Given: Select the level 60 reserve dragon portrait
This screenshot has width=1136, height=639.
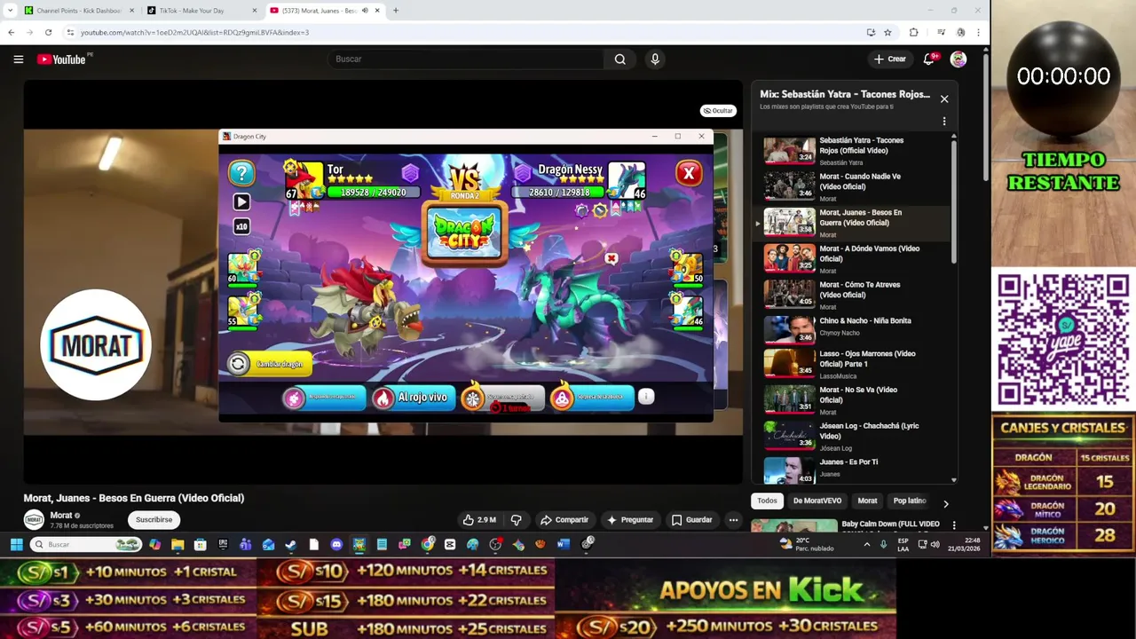Looking at the screenshot, I should [242, 268].
